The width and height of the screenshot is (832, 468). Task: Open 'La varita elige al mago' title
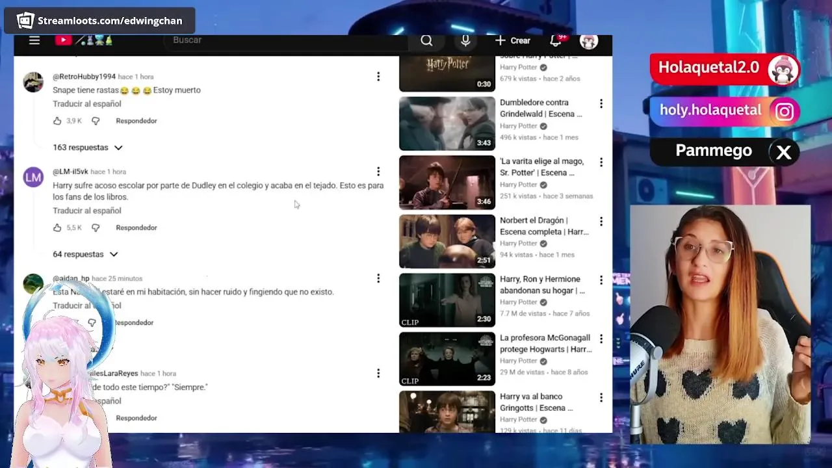click(541, 167)
